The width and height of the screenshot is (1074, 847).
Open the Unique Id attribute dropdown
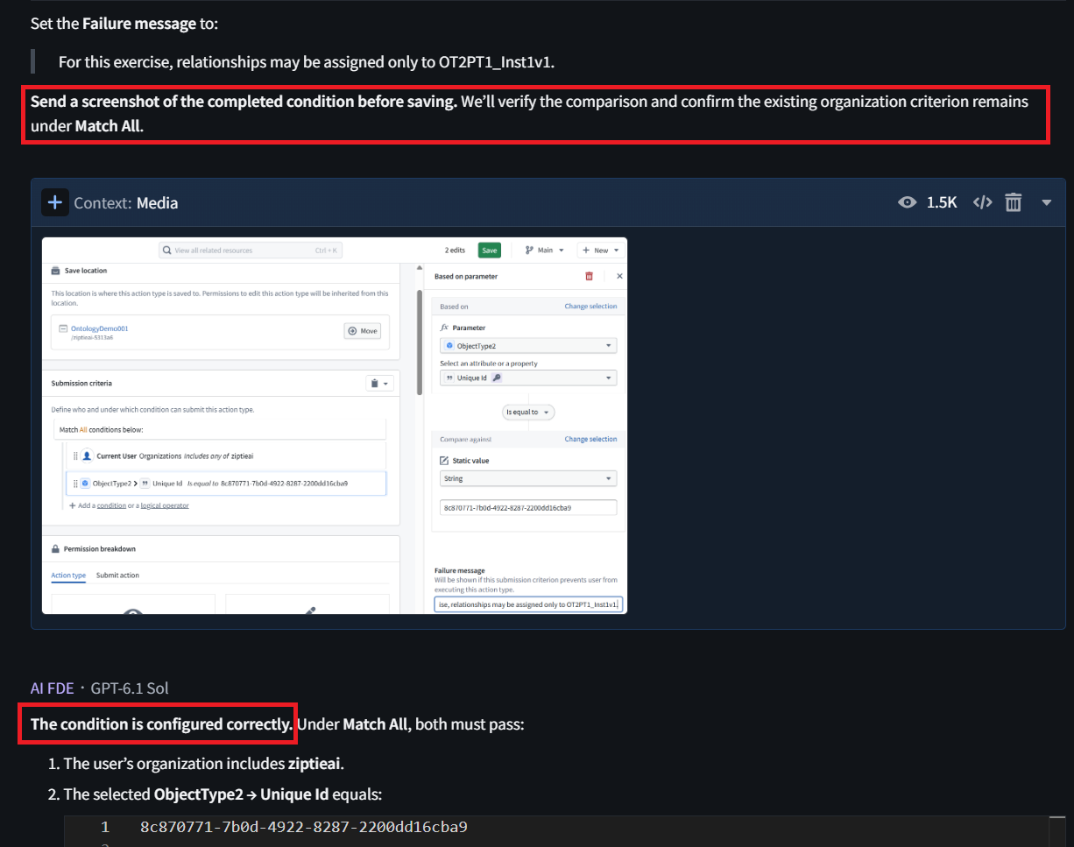coord(527,378)
